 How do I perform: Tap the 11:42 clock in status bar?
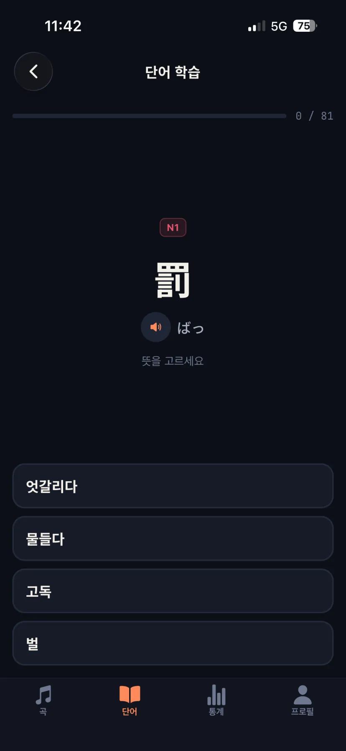[63, 26]
